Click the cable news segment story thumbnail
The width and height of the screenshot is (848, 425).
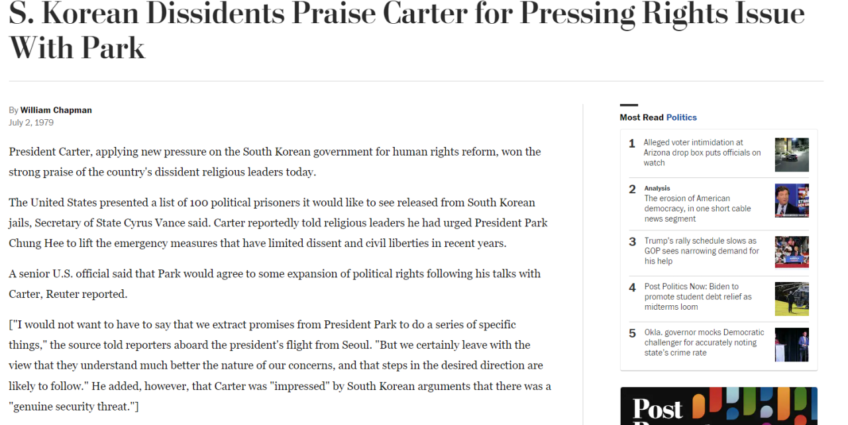(792, 201)
